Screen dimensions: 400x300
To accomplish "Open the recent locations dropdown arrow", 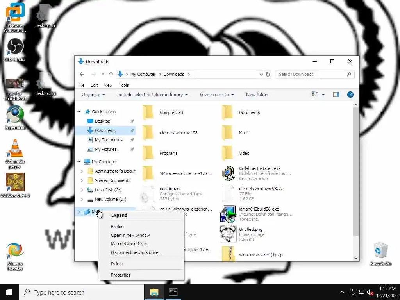I will pos(103,74).
